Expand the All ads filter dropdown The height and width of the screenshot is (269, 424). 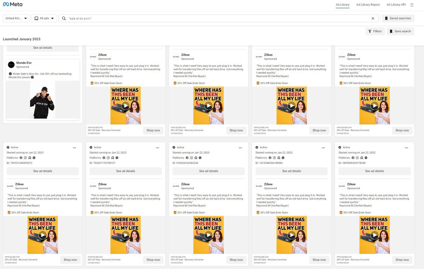(x=44, y=18)
